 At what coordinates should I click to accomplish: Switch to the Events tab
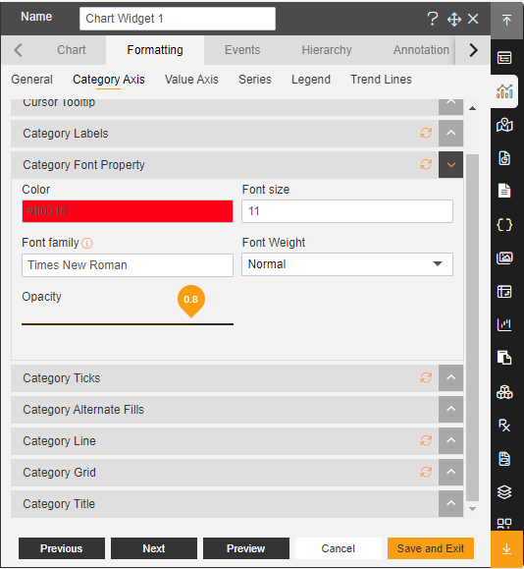click(x=242, y=50)
